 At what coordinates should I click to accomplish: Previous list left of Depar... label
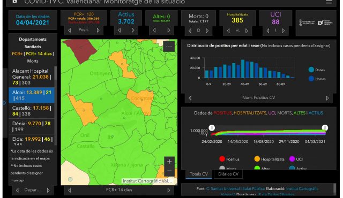(x=17, y=191)
